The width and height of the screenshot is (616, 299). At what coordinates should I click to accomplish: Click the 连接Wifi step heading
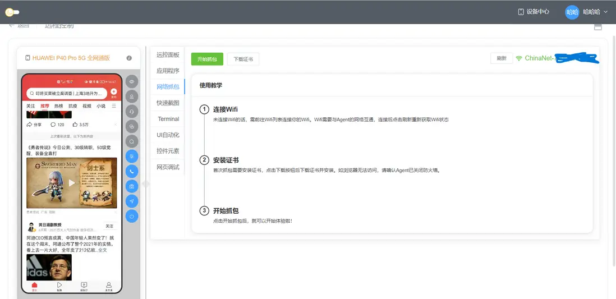click(x=226, y=109)
